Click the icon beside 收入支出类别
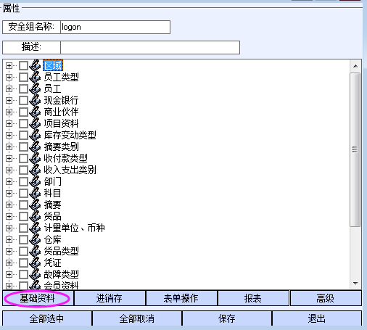 pyautogui.click(x=35, y=170)
